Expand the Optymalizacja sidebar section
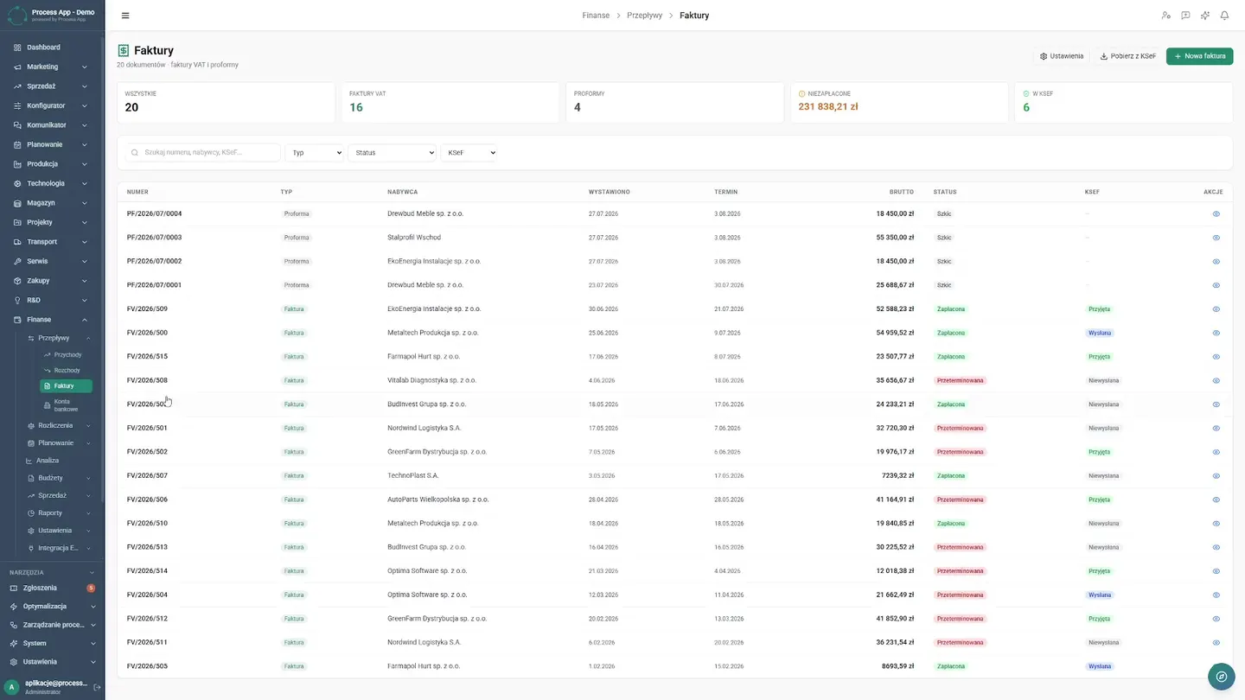 tap(51, 607)
